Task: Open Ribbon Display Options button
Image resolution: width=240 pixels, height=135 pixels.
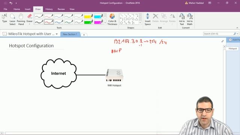Action: pos(210,3)
